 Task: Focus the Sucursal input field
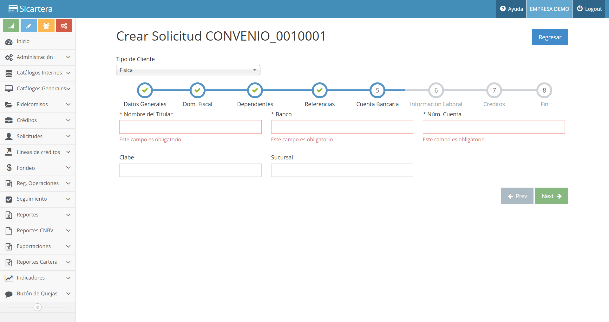coord(342,170)
